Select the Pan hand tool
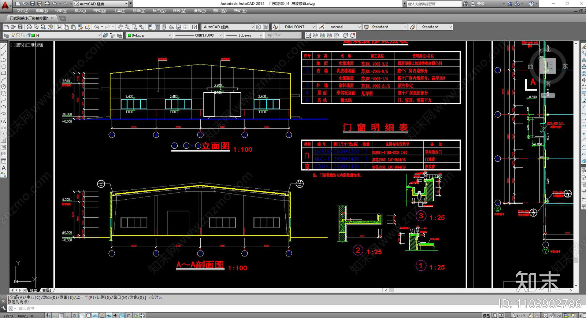Image resolution: width=586 pixels, height=318 pixels. [120, 27]
